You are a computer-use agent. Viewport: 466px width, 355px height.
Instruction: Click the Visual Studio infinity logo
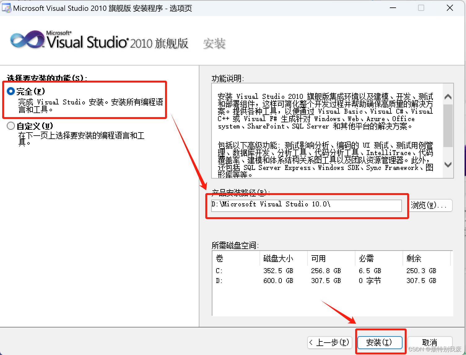pyautogui.click(x=28, y=39)
